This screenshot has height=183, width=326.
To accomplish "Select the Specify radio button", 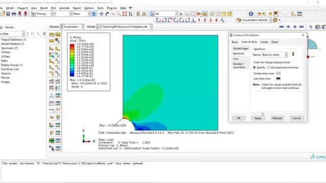I will click(x=254, y=68).
